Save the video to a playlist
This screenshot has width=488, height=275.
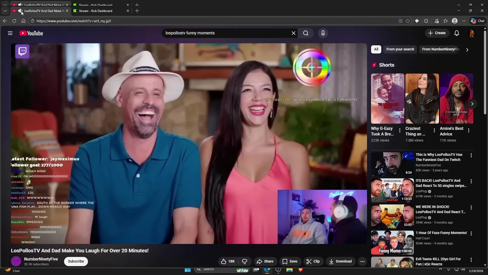[x=290, y=261]
